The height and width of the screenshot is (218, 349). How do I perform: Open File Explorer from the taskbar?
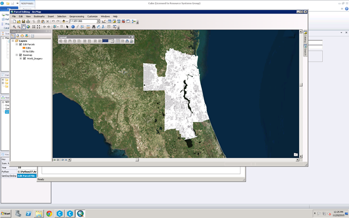39,214
